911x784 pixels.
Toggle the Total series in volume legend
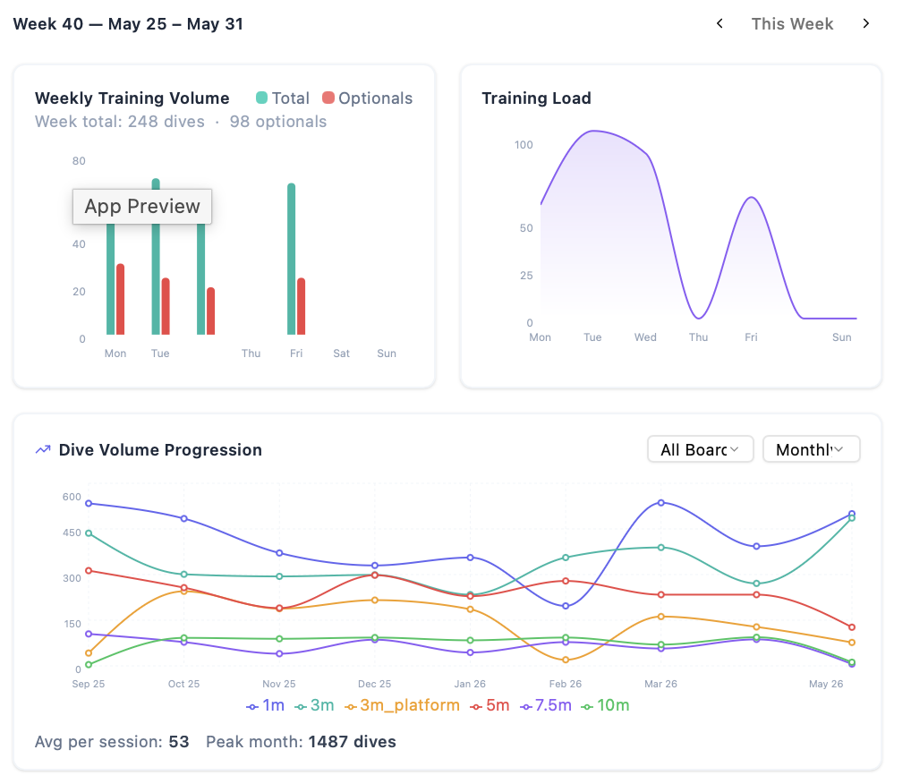[283, 98]
